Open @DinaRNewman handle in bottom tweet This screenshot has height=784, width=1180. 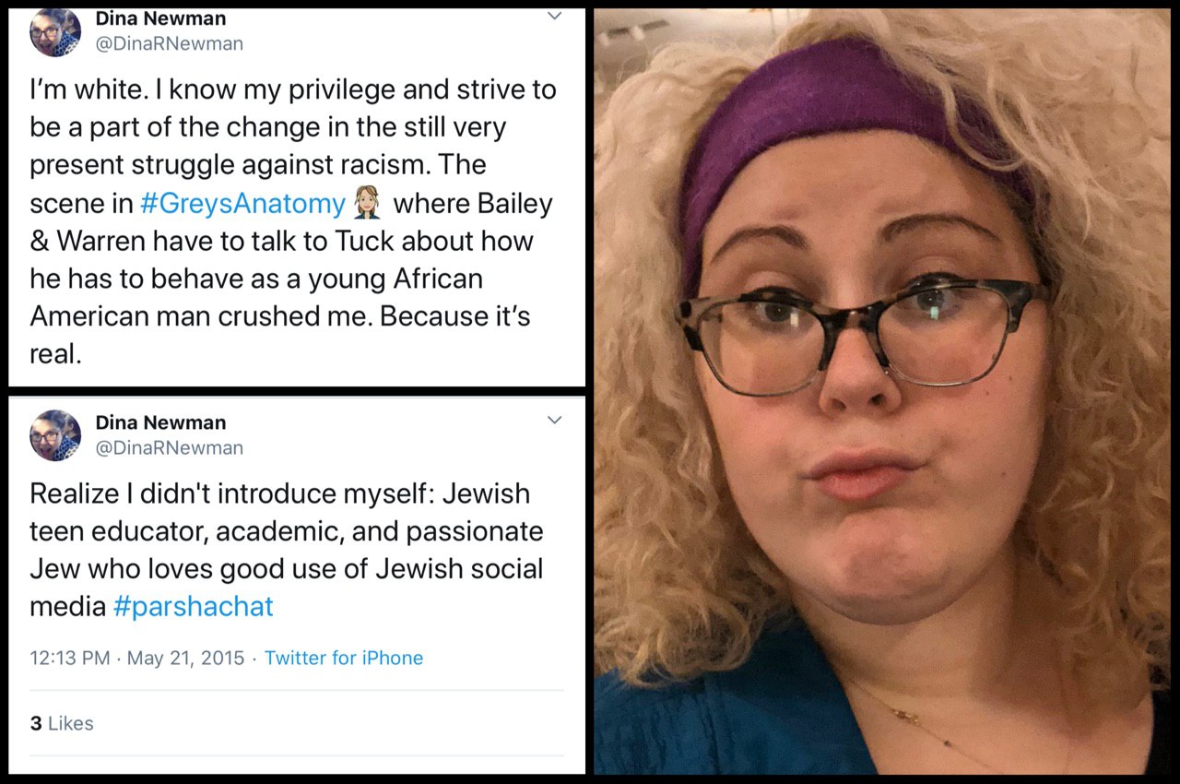170,447
